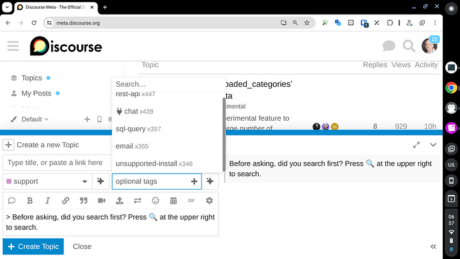
Task: Open the chat bubble icon in header
Action: coord(389,46)
